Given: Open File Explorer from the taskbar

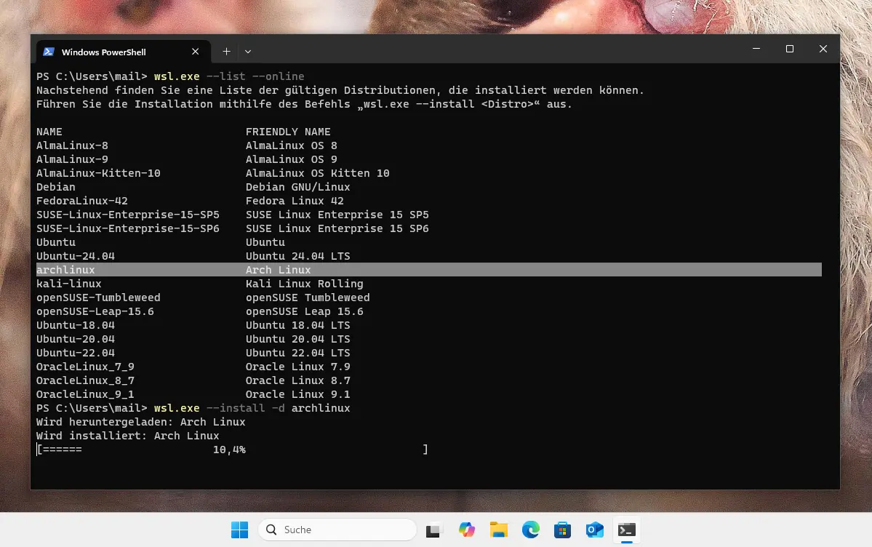Looking at the screenshot, I should pyautogui.click(x=498, y=530).
